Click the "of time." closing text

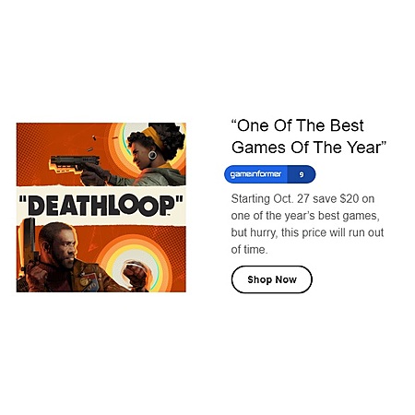(249, 249)
